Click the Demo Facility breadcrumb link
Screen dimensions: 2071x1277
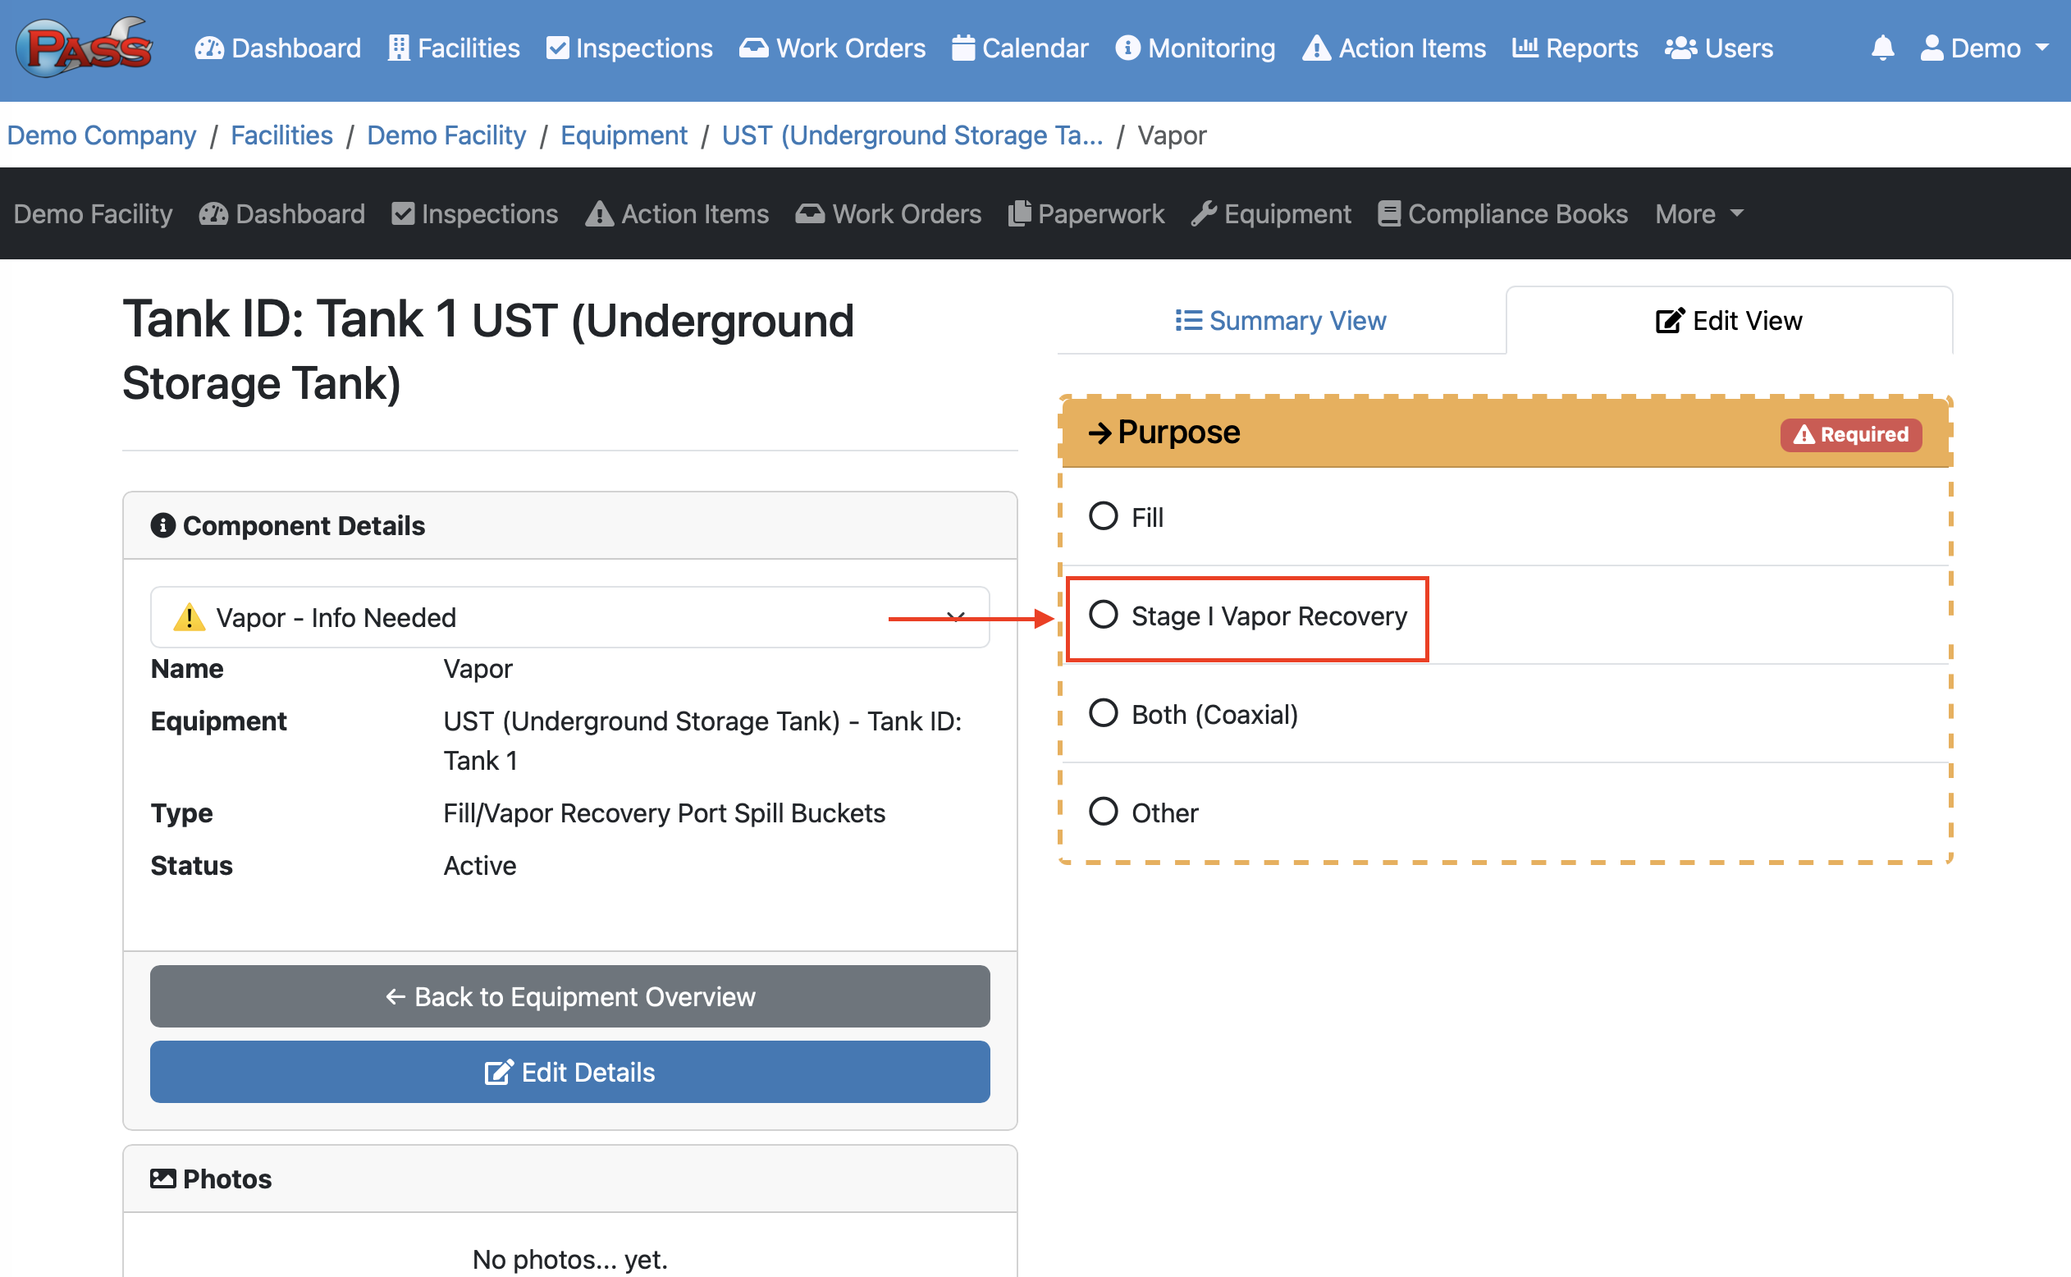pyautogui.click(x=446, y=135)
